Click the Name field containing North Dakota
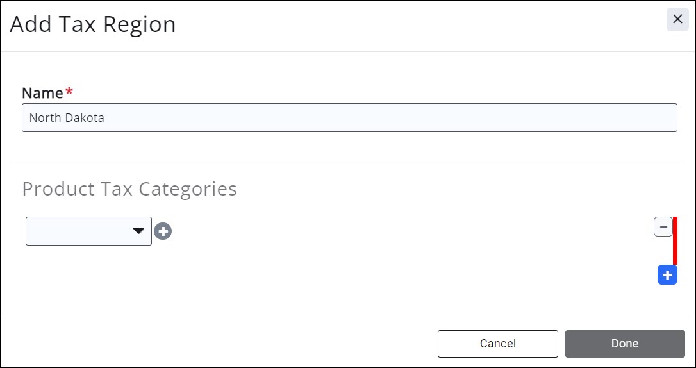The image size is (696, 368). (x=349, y=118)
